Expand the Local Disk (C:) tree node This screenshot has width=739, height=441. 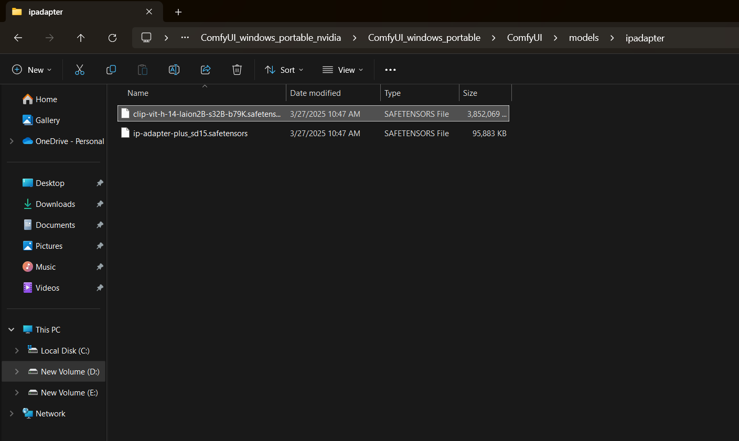[x=17, y=350]
